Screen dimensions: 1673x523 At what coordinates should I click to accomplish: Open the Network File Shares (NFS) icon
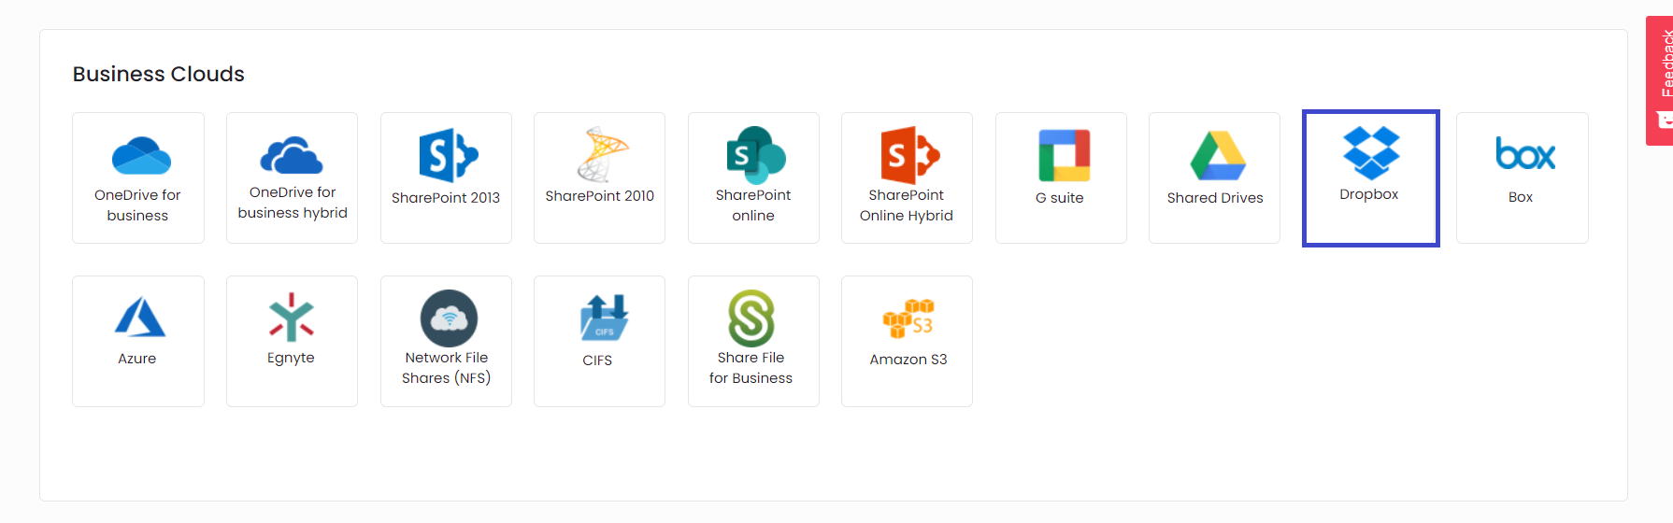pyautogui.click(x=449, y=318)
